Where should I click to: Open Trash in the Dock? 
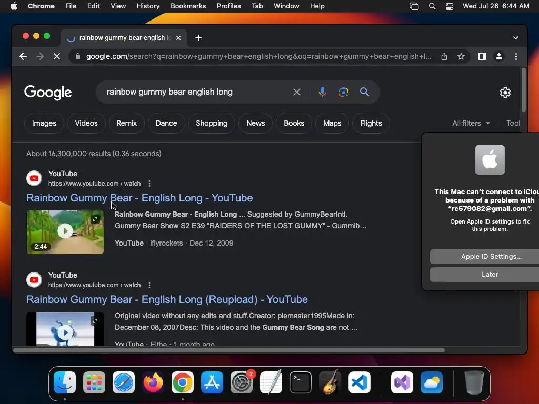coord(474,382)
